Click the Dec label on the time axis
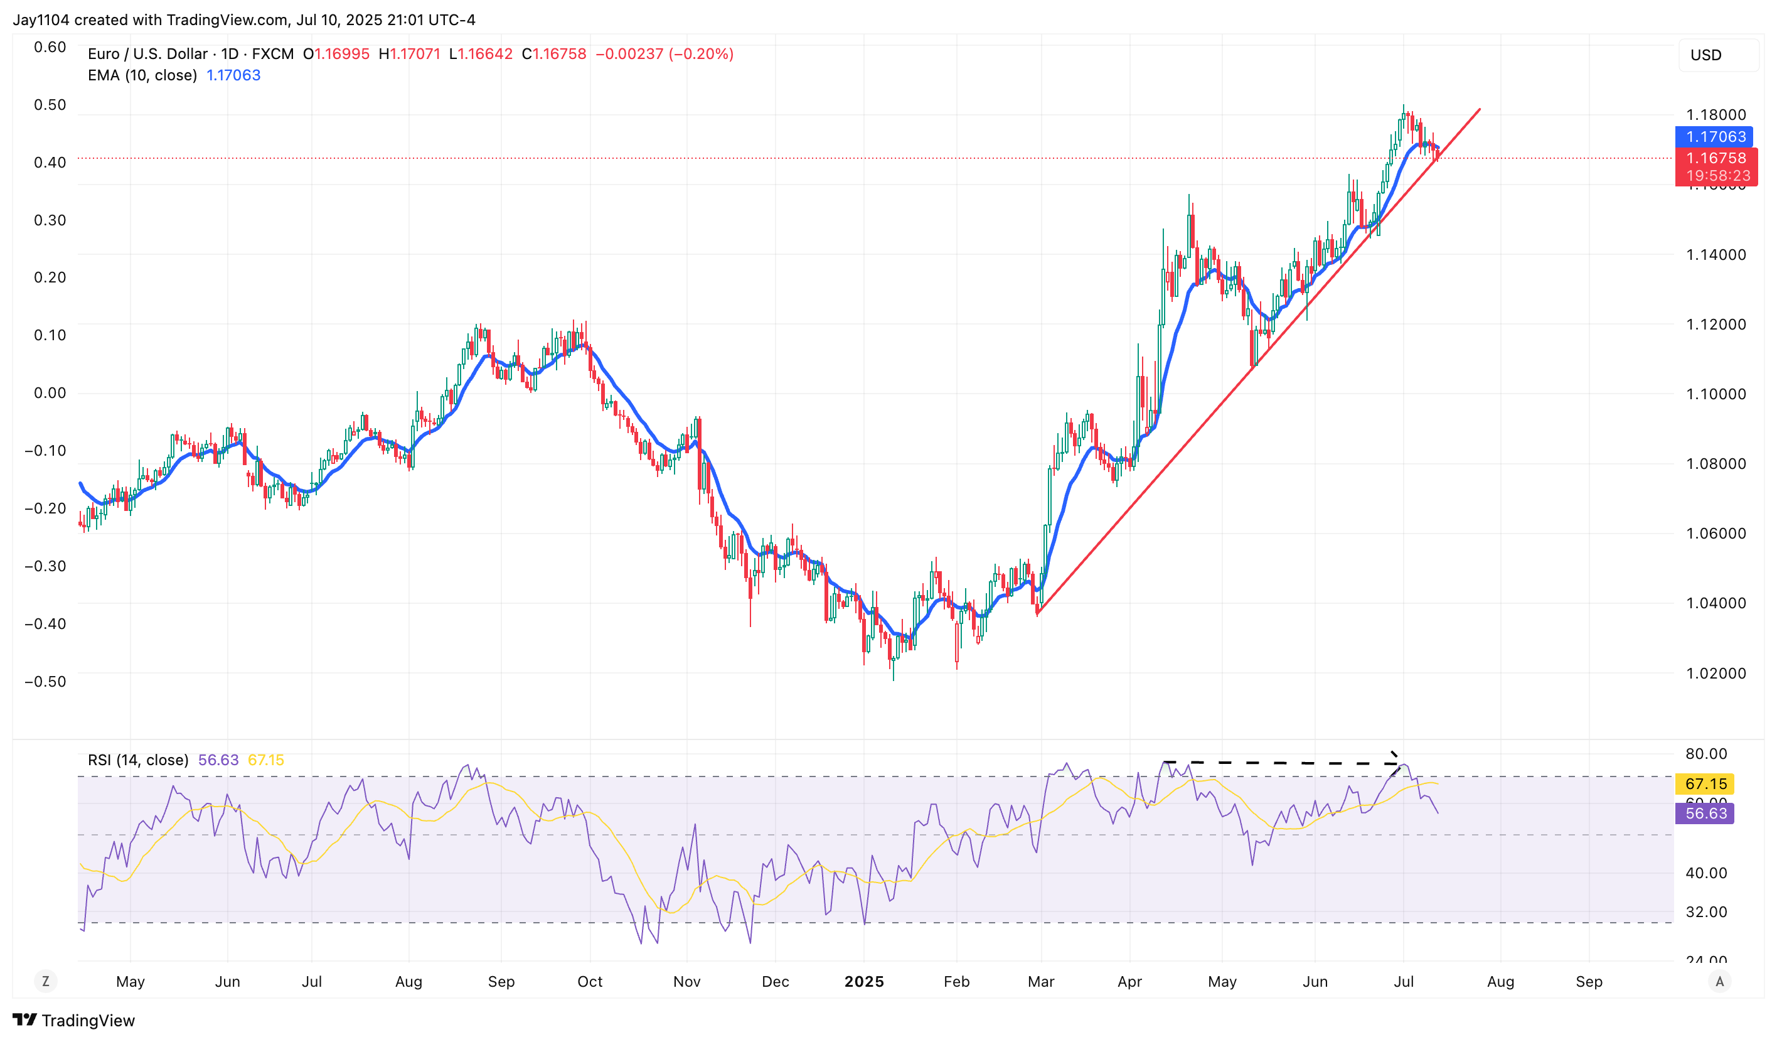The height and width of the screenshot is (1042, 1777). point(775,981)
